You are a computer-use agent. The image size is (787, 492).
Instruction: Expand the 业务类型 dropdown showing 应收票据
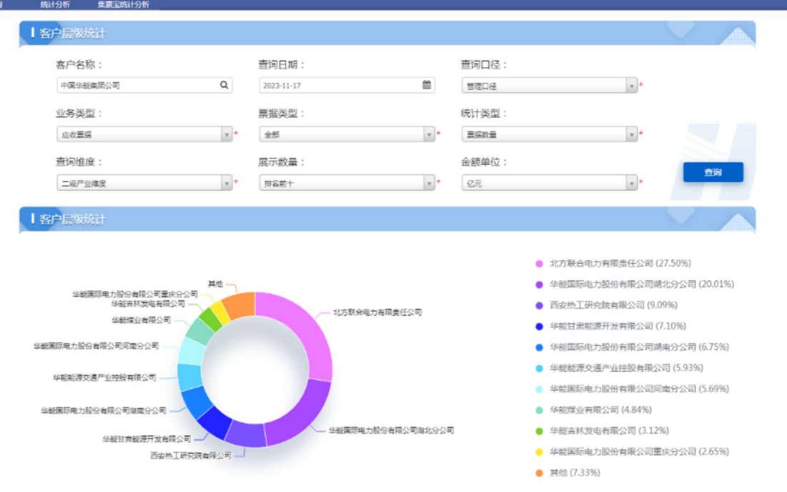pos(144,134)
